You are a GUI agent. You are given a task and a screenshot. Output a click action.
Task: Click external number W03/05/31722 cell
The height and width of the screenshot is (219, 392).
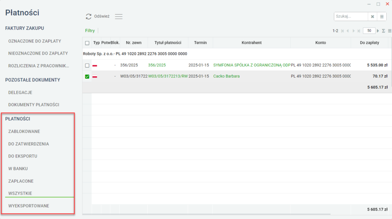(134, 76)
